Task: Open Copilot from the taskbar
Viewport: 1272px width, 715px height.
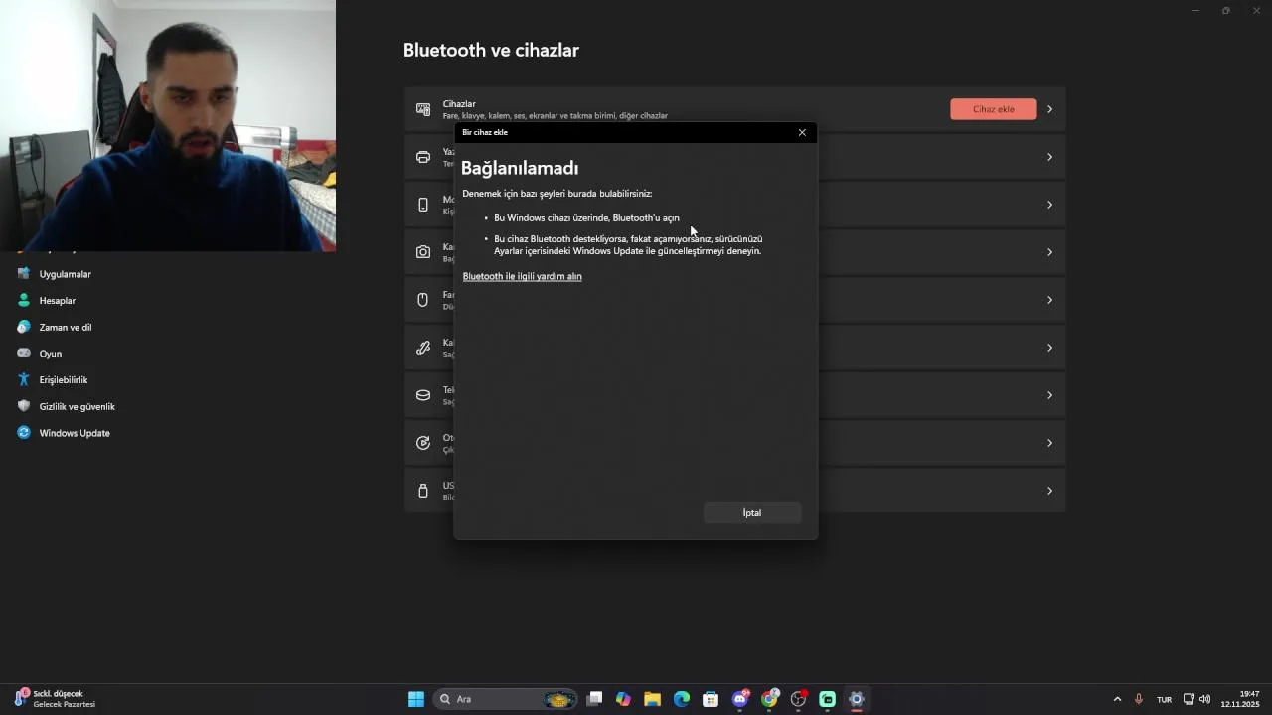Action: (x=623, y=699)
